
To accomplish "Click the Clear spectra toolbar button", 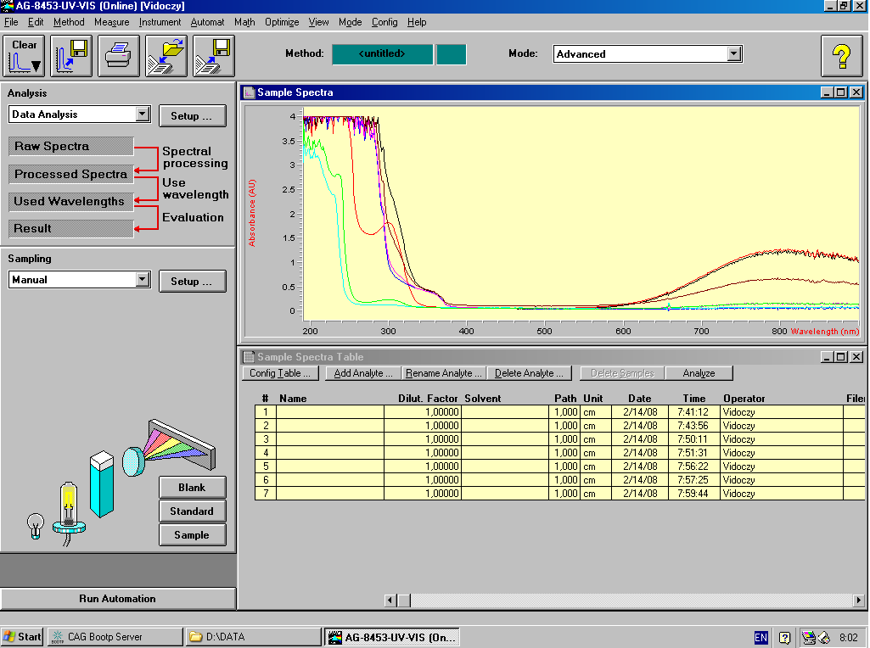I will point(25,56).
